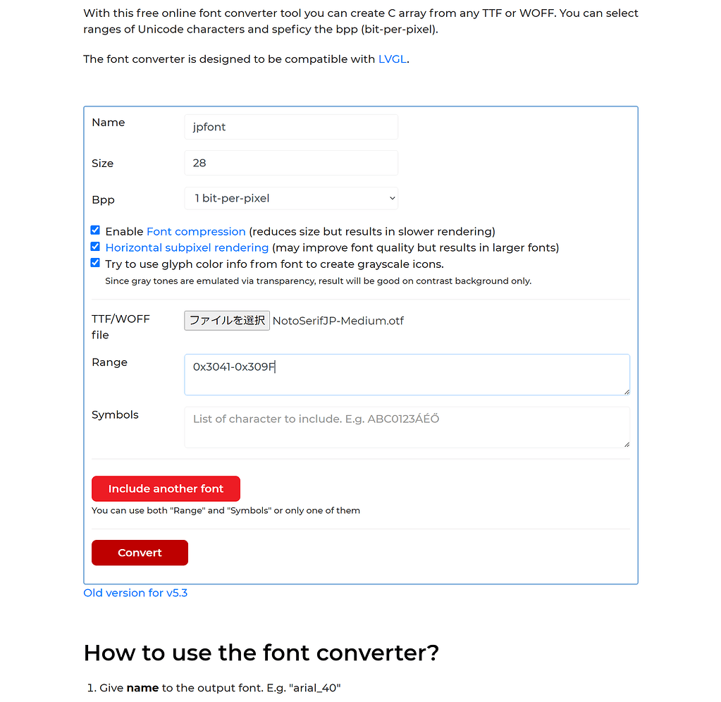
Task: Click the NotoSerifJP-Medium.otf file name
Action: tap(338, 320)
